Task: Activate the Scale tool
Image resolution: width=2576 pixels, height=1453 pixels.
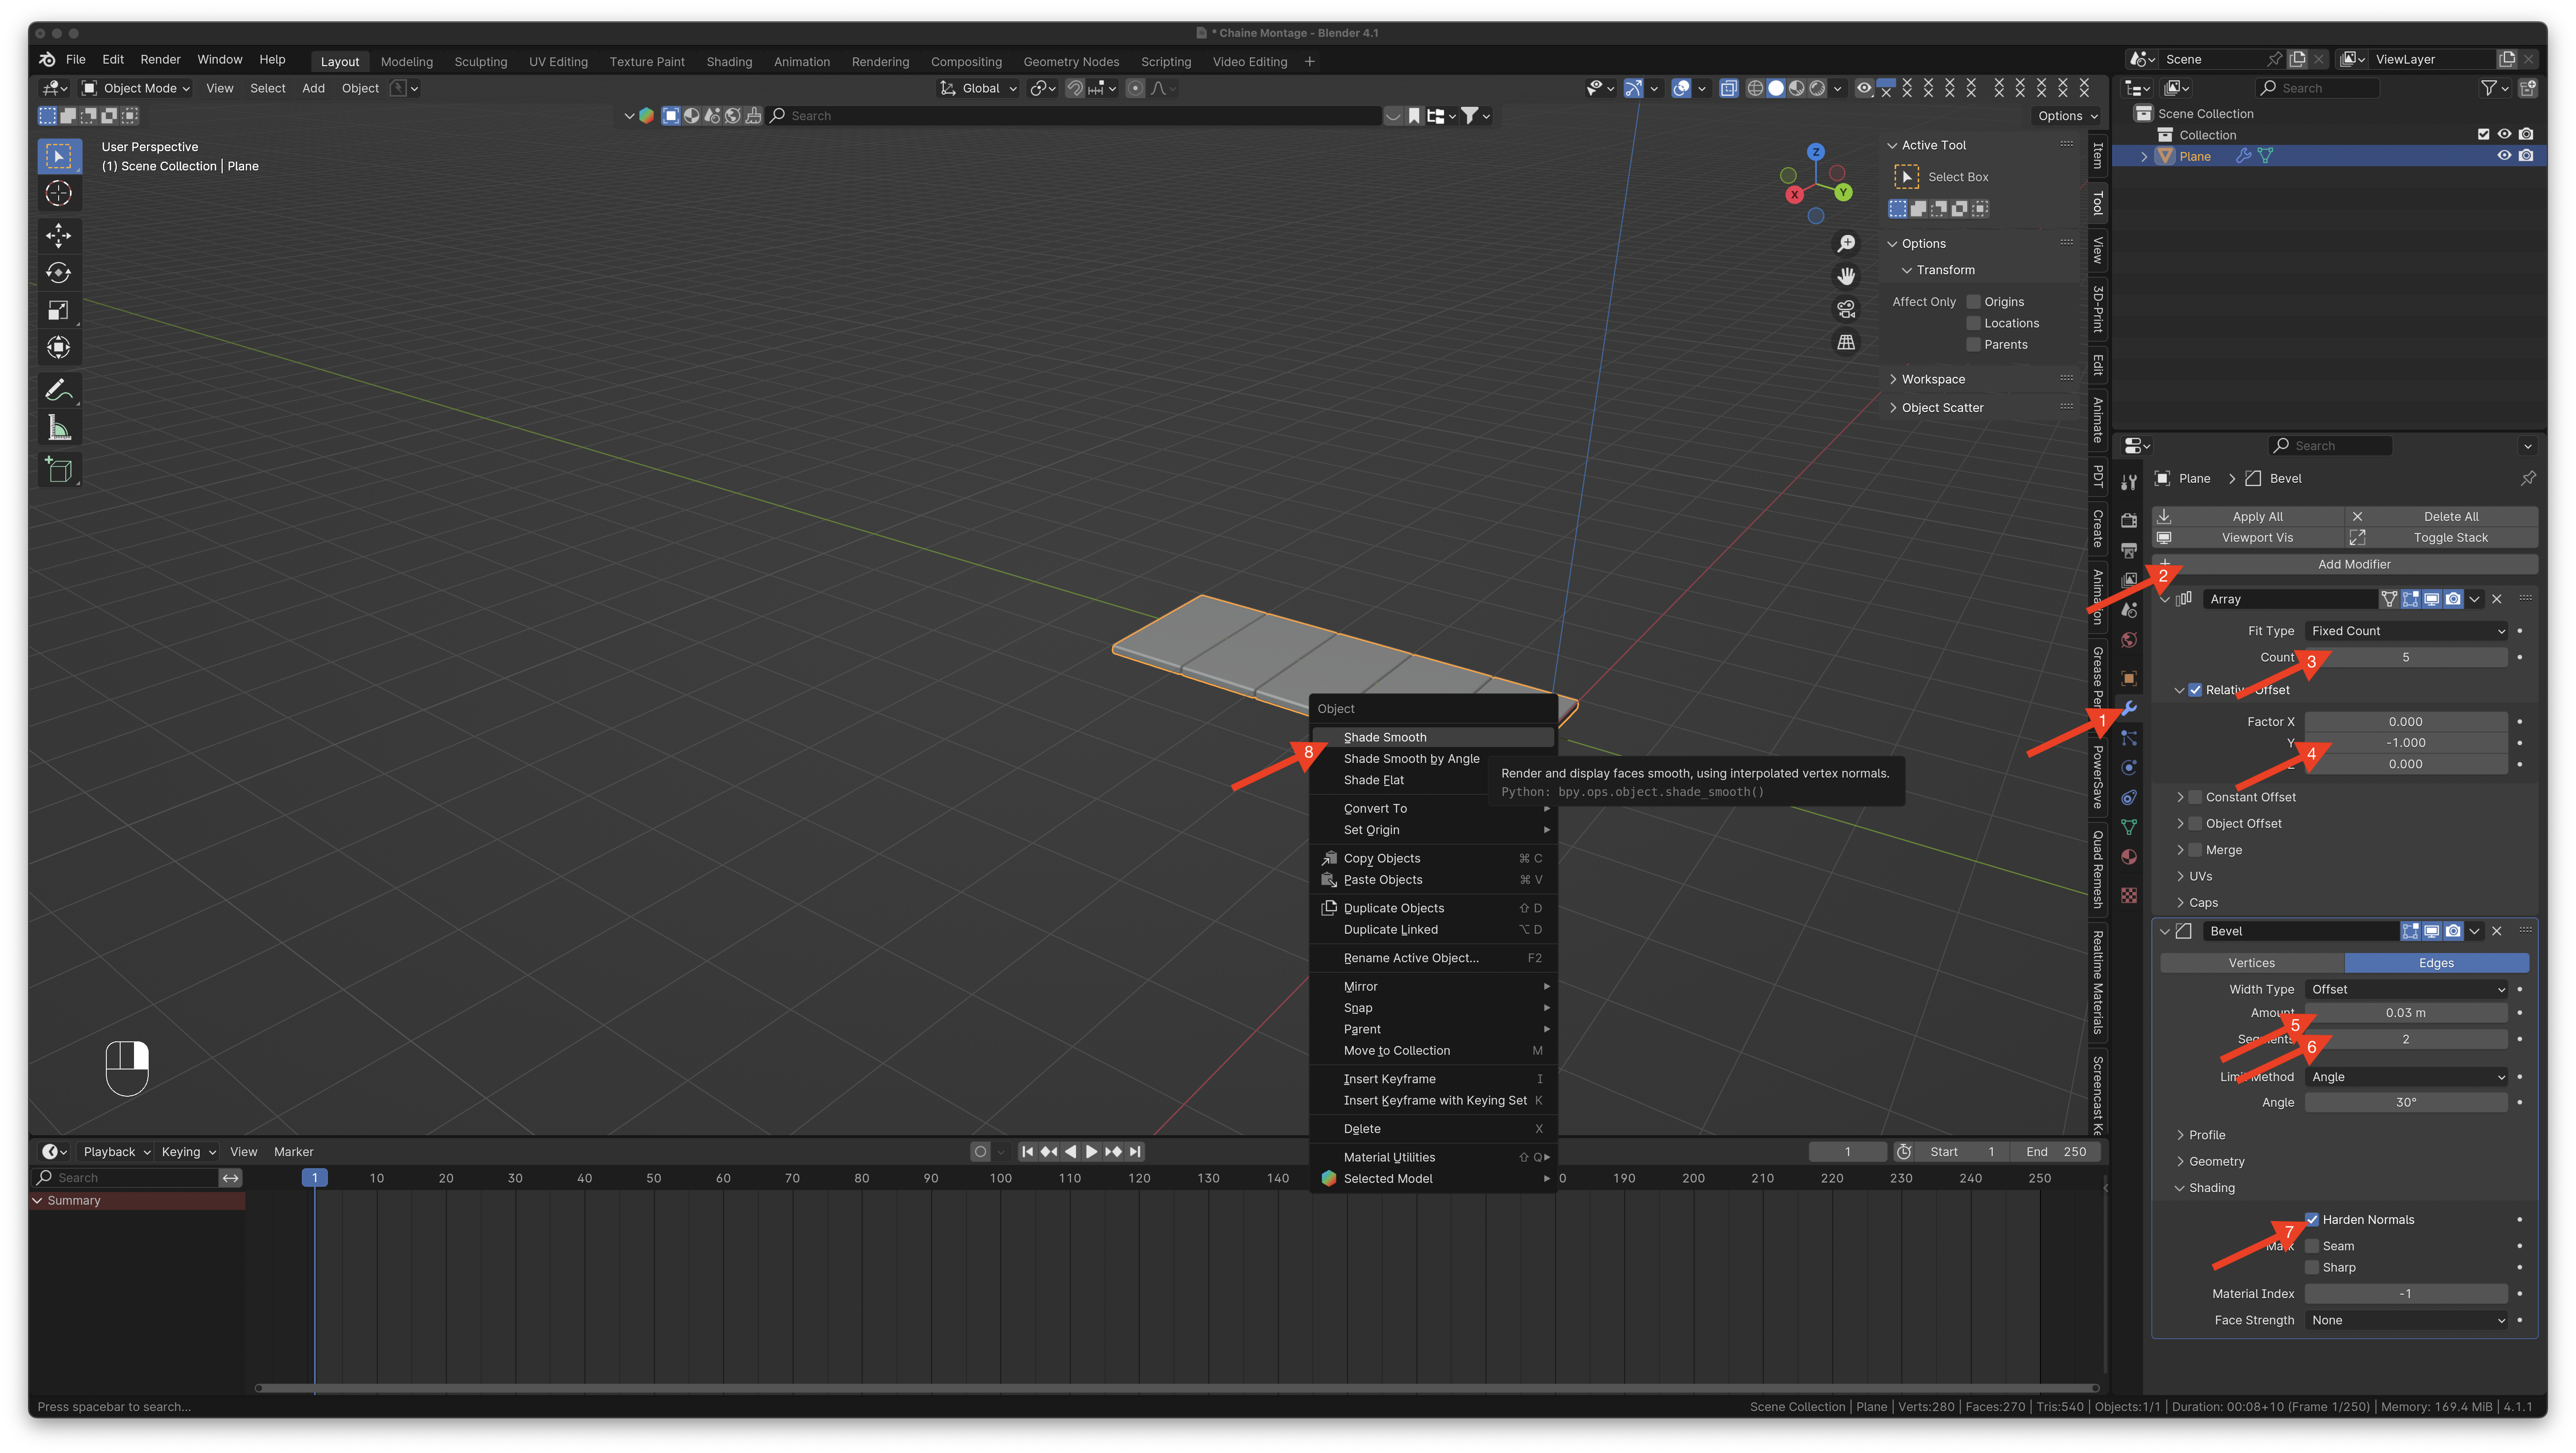Action: 59,310
